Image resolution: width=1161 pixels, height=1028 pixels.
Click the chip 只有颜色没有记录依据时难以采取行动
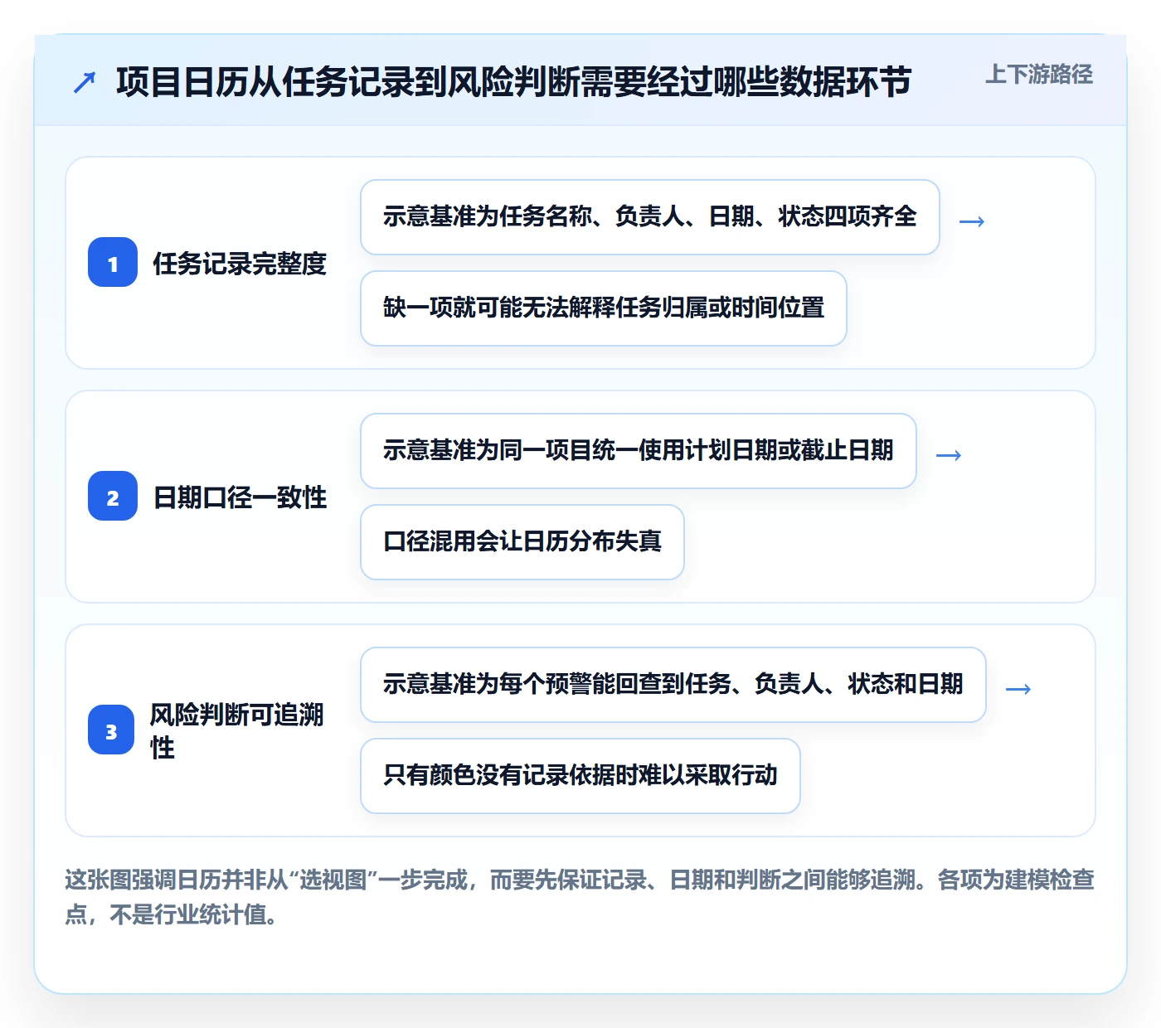[580, 776]
